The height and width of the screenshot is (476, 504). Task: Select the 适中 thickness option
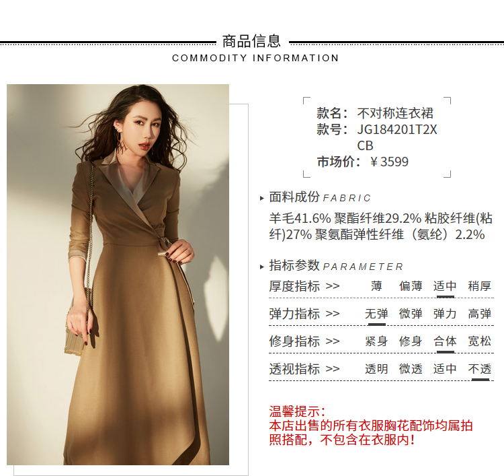tap(445, 286)
